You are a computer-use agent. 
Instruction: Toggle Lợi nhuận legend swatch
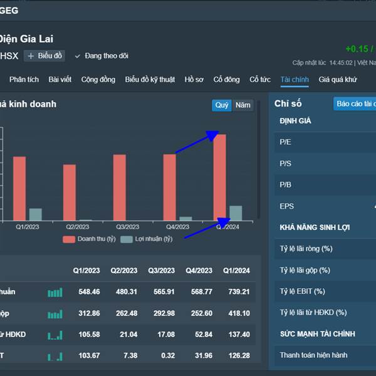pos(127,239)
